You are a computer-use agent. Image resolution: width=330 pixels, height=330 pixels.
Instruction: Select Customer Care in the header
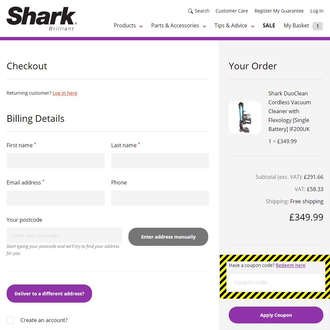232,11
